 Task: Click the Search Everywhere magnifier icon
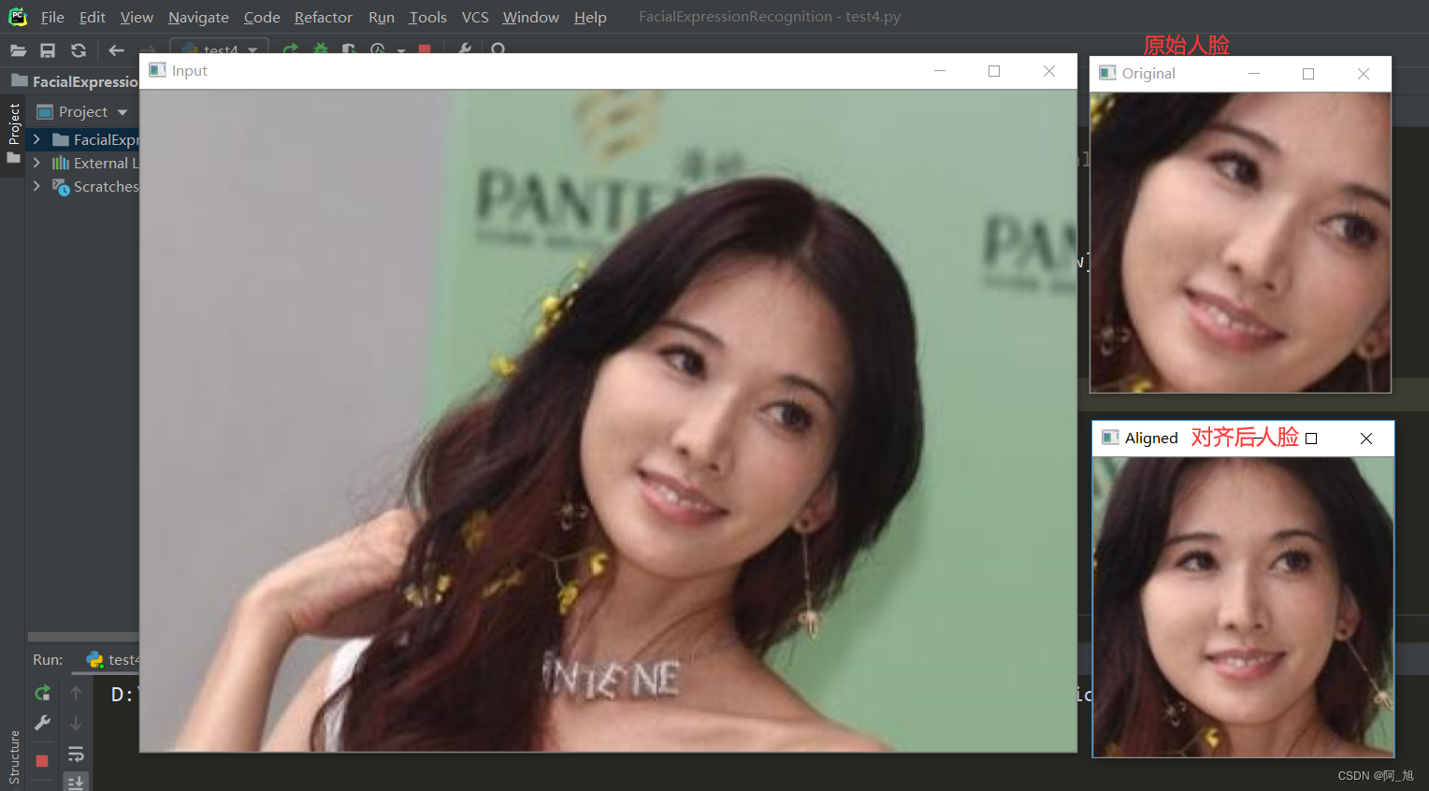coord(498,49)
